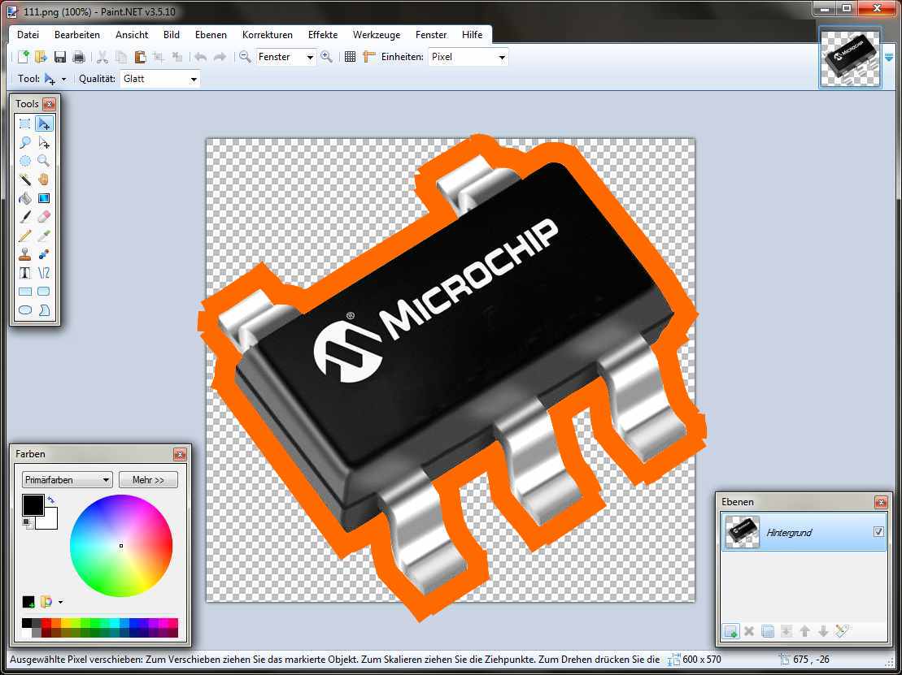This screenshot has height=675, width=902.
Task: Toggle the pixel grid icon
Action: pyautogui.click(x=350, y=56)
